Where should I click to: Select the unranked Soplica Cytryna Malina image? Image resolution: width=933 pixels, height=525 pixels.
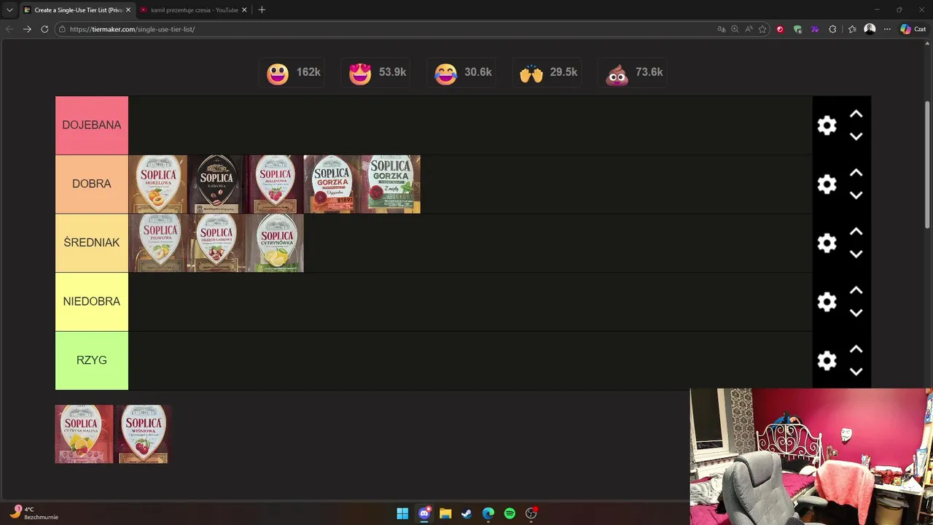(x=84, y=434)
